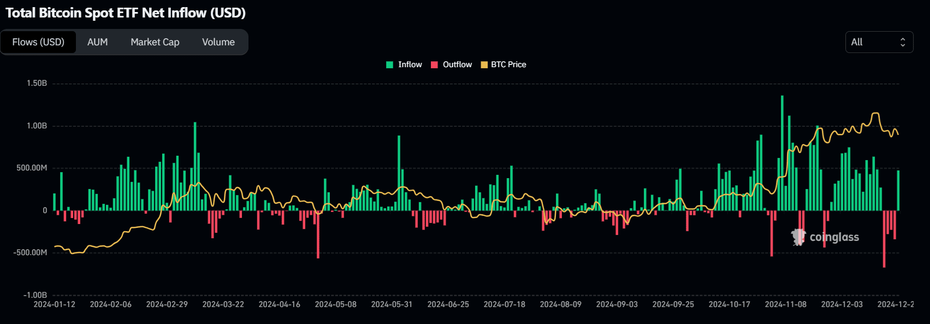Open the All time range dropdown

click(x=879, y=42)
